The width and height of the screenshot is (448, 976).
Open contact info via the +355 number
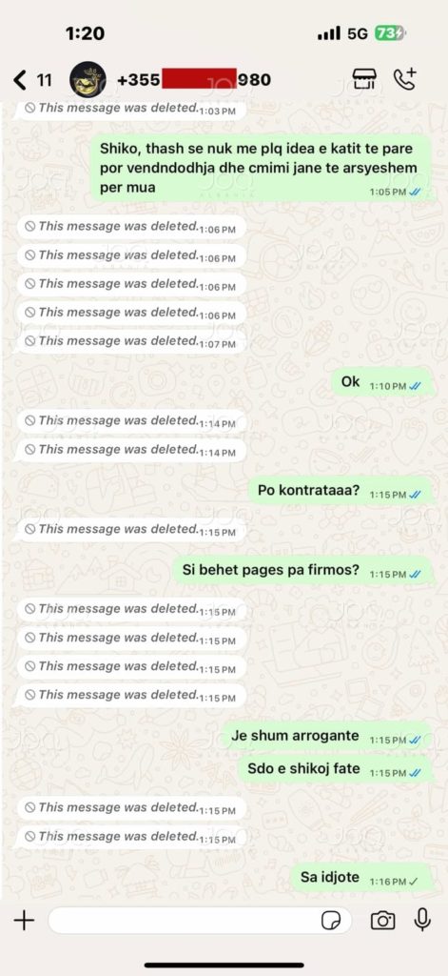194,80
